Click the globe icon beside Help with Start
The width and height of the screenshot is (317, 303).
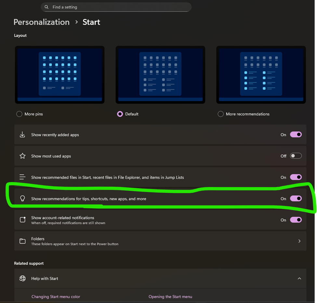click(x=22, y=278)
